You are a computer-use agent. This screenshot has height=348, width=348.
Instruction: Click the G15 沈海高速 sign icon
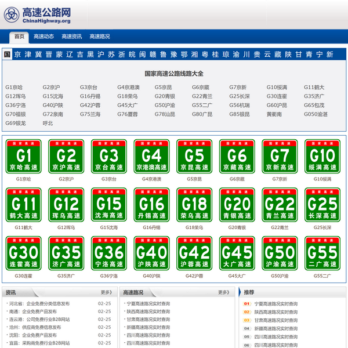(x=109, y=205)
